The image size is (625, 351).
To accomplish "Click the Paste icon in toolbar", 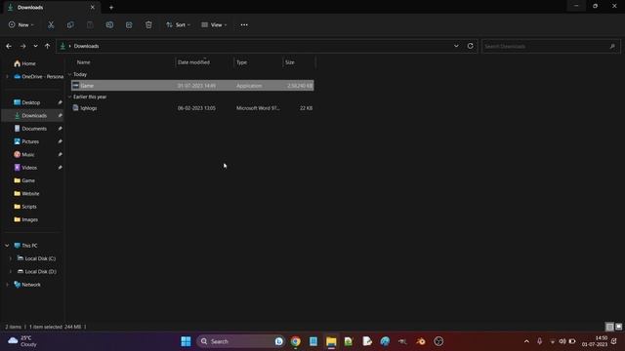I will click(90, 24).
